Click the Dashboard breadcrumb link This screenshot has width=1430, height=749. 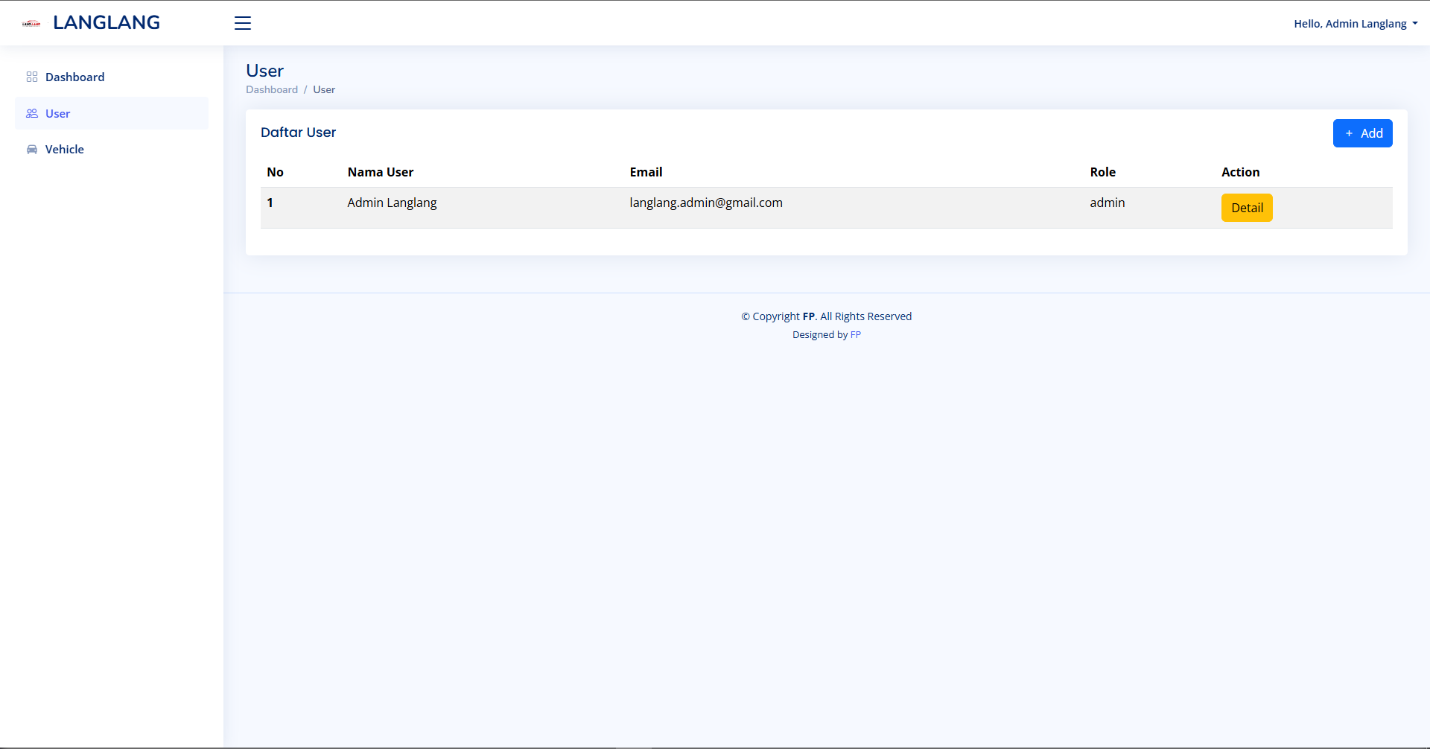click(272, 89)
